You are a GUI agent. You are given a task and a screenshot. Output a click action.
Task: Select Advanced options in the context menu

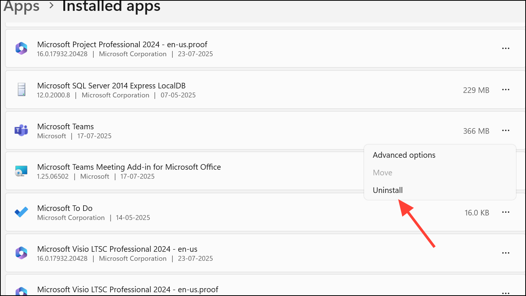(404, 155)
